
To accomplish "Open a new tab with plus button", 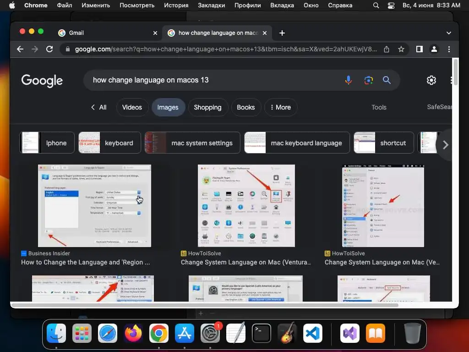I will [282, 33].
